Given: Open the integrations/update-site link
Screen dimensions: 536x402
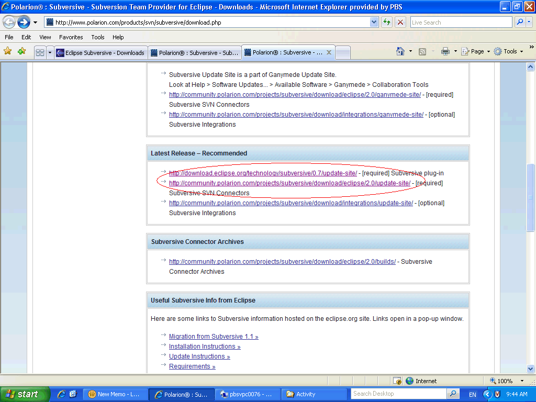Looking at the screenshot, I should (x=291, y=203).
